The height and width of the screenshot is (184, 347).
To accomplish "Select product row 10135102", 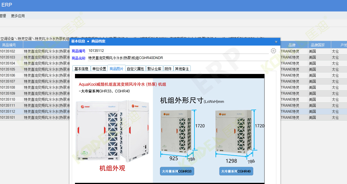I will [x=34, y=51].
